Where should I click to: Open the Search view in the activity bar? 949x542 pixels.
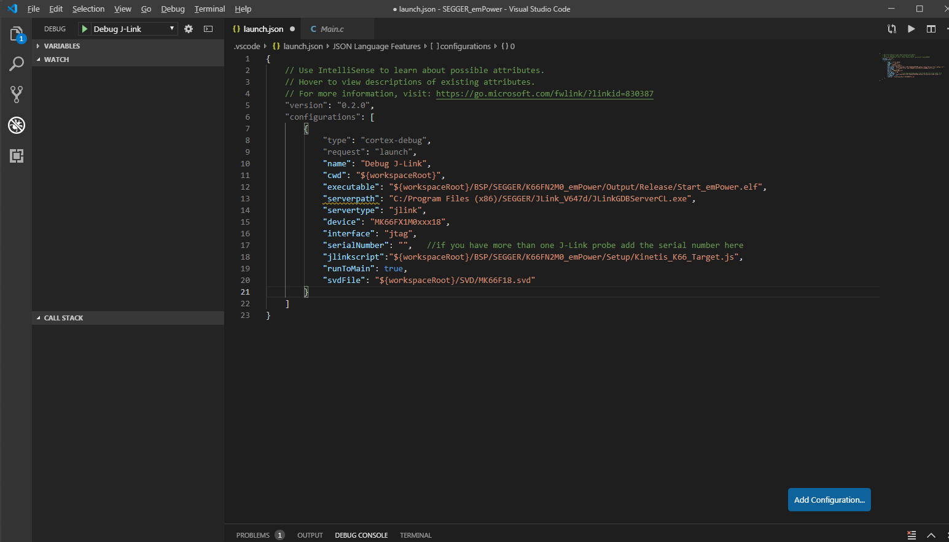click(x=17, y=64)
